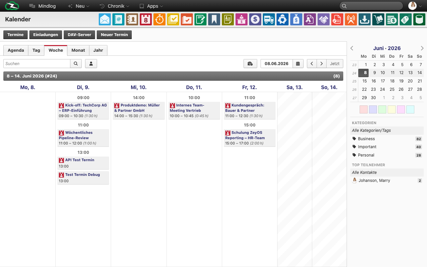427x267 pixels.
Task: Switch to the Agenda tab
Action: point(16,50)
